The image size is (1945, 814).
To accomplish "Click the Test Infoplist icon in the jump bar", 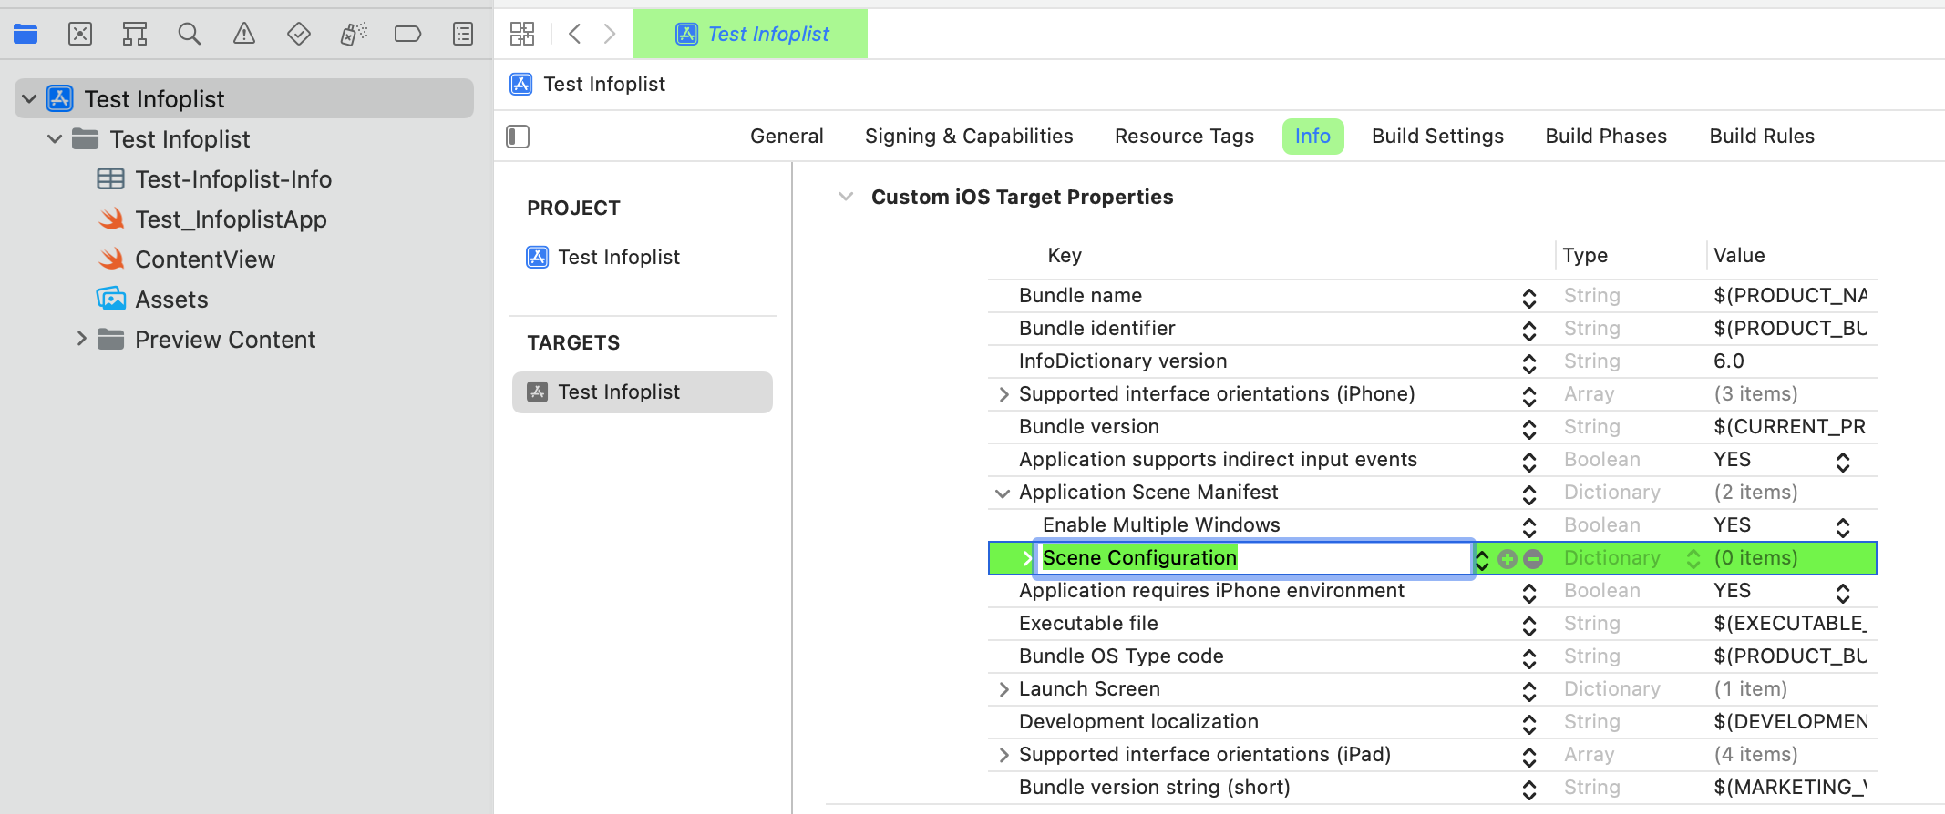I will (x=521, y=85).
